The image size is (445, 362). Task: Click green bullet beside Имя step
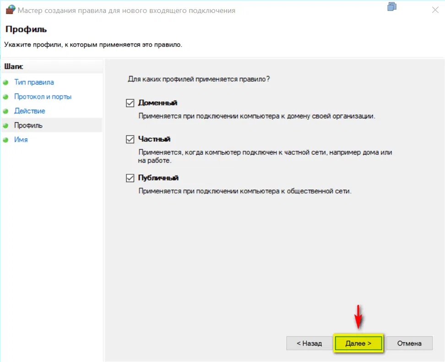tap(5, 140)
